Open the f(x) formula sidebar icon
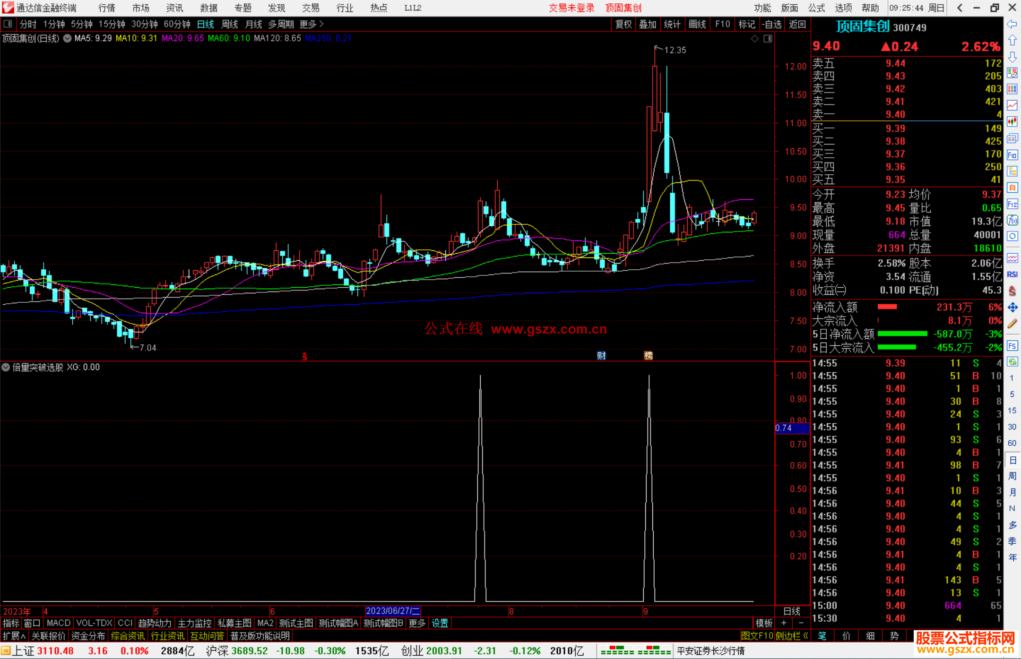Screen dimensions: 1021x659 click(x=1012, y=220)
